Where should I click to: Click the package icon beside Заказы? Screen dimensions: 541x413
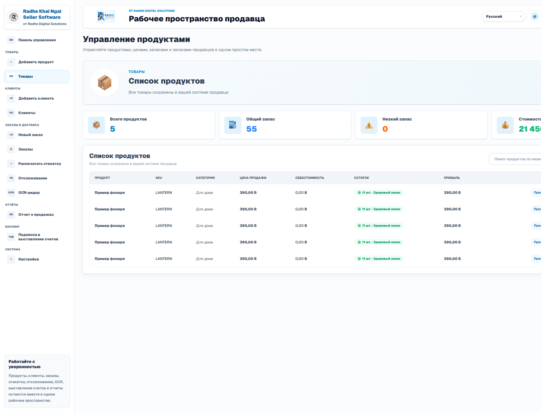[x=11, y=149]
